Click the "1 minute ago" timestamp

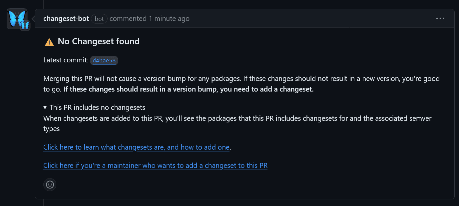click(x=169, y=19)
